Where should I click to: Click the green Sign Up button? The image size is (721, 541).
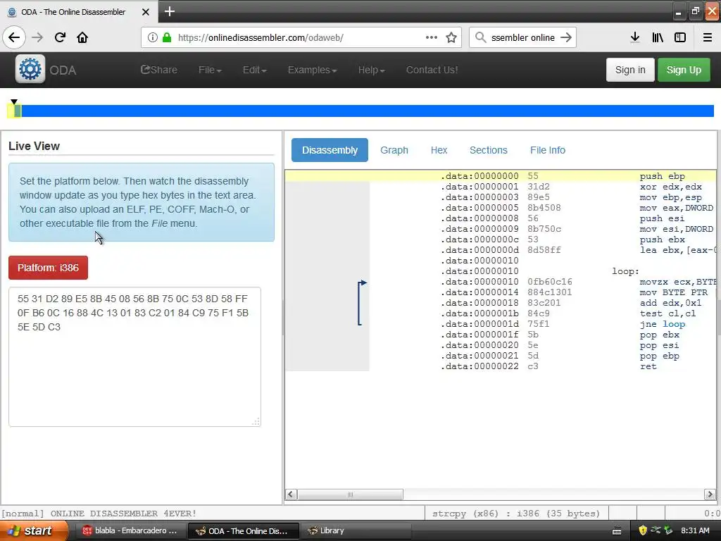click(684, 70)
